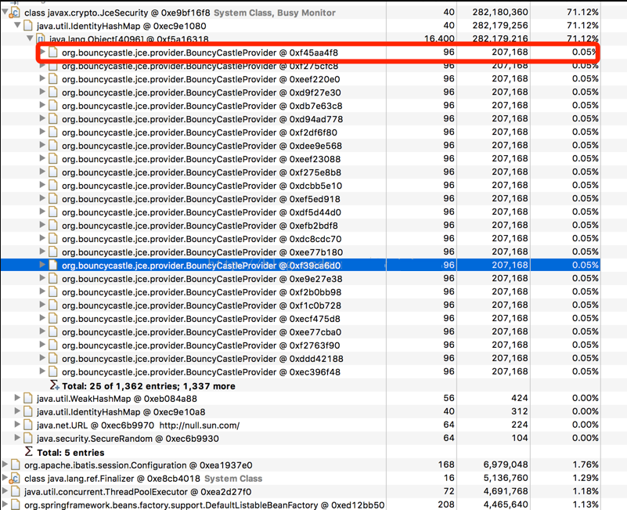The width and height of the screenshot is (627, 510).
Task: Select 'System Class, Busy Monitor' label text
Action: point(274,13)
